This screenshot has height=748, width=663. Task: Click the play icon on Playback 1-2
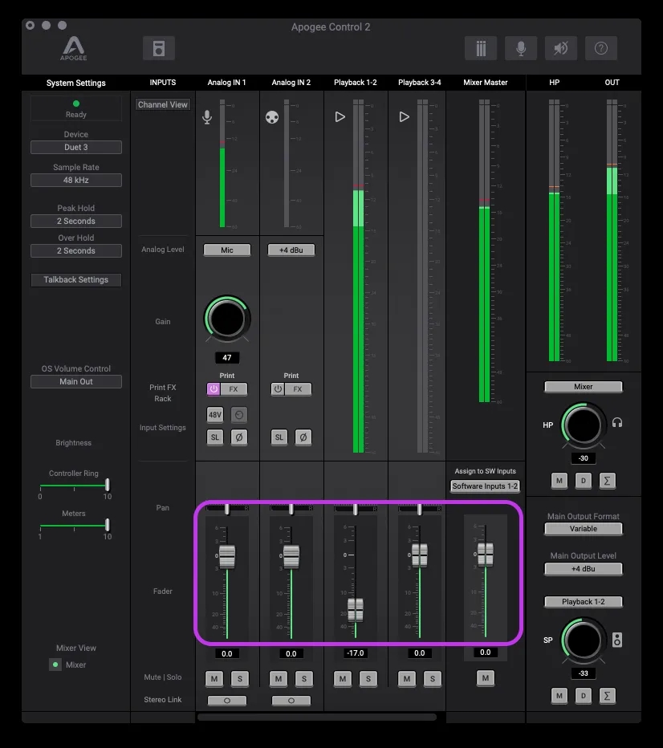(x=340, y=117)
